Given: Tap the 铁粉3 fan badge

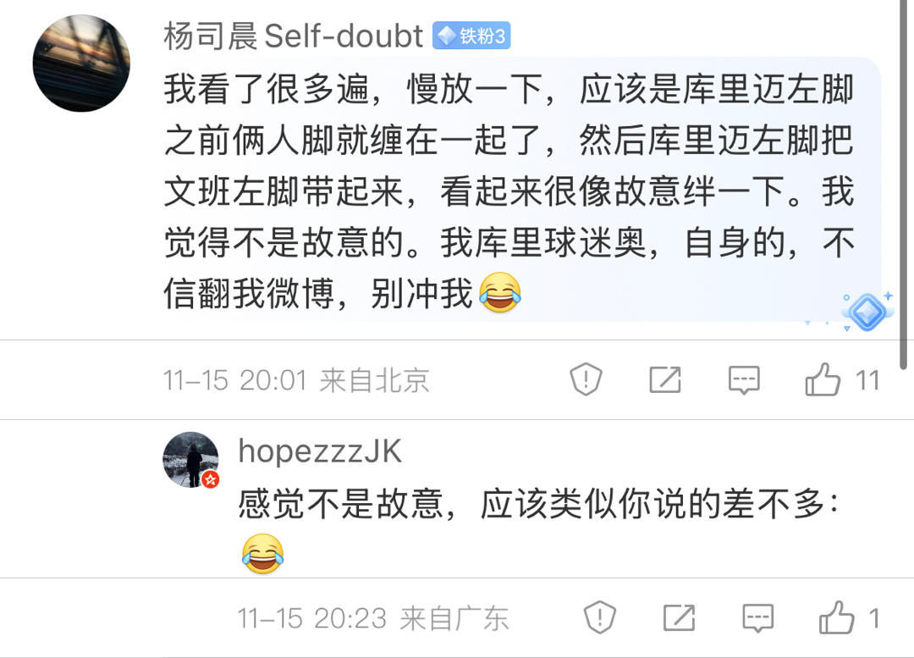Looking at the screenshot, I should tap(471, 36).
